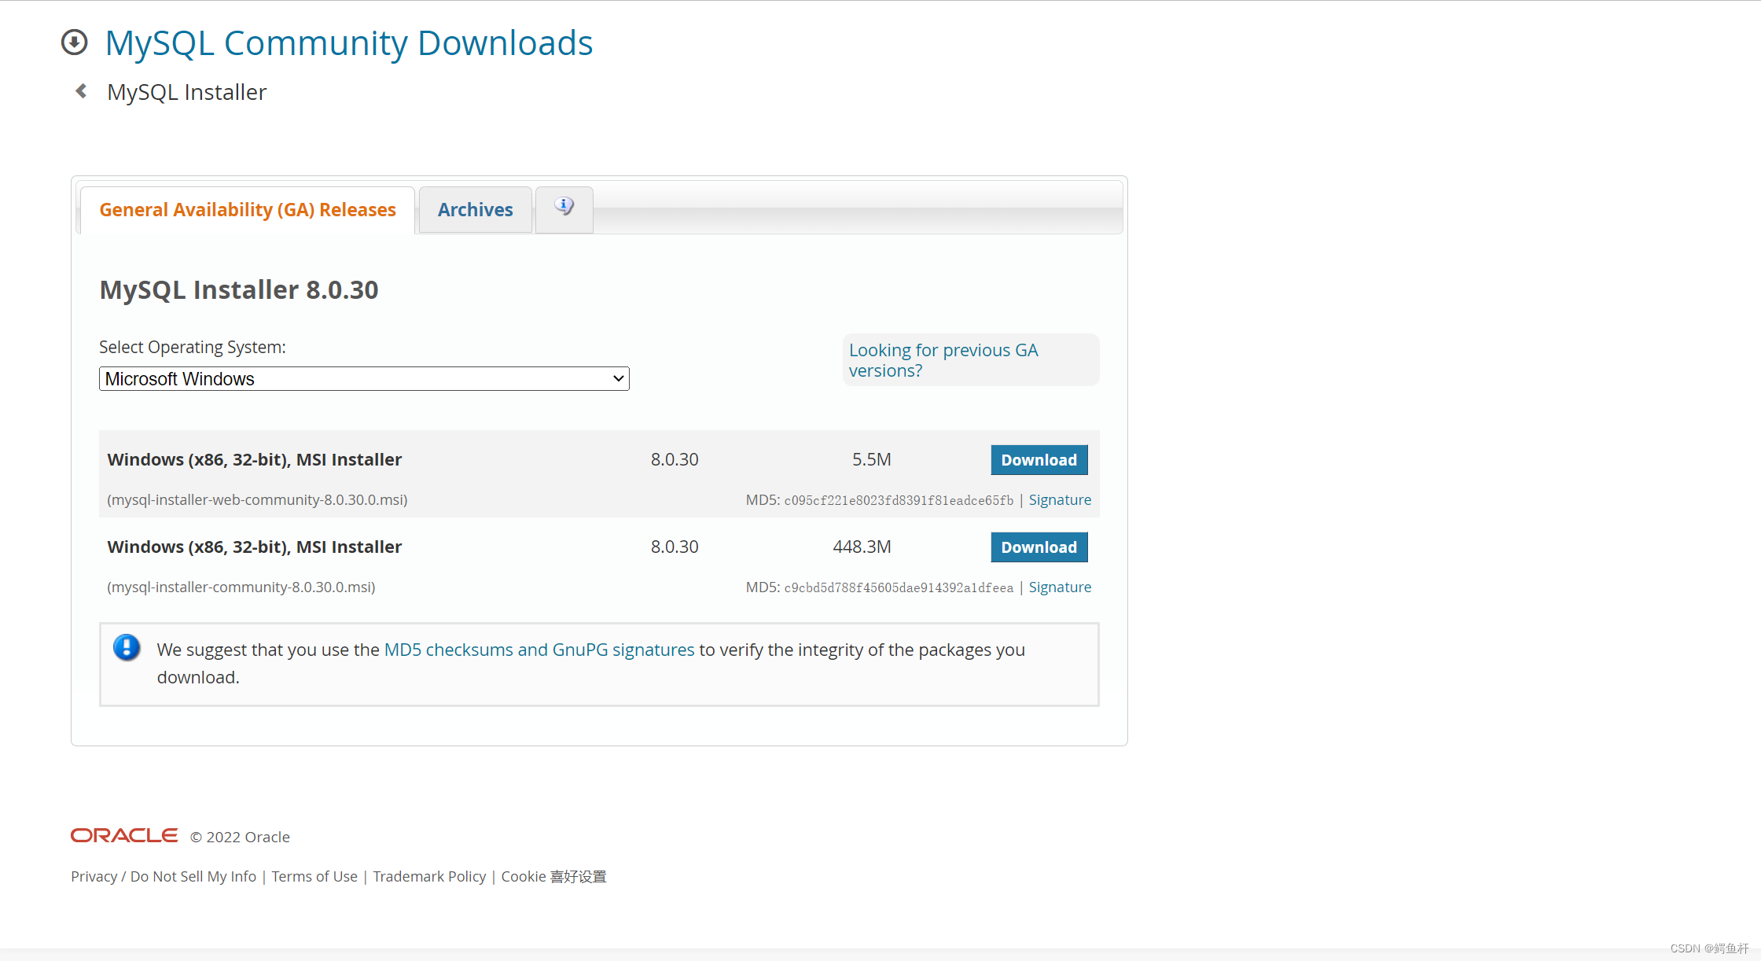
Task: Click the download circle icon beside page title
Action: click(x=74, y=42)
